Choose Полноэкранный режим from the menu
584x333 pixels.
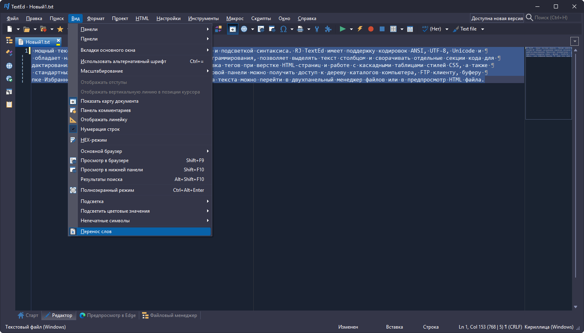(107, 190)
